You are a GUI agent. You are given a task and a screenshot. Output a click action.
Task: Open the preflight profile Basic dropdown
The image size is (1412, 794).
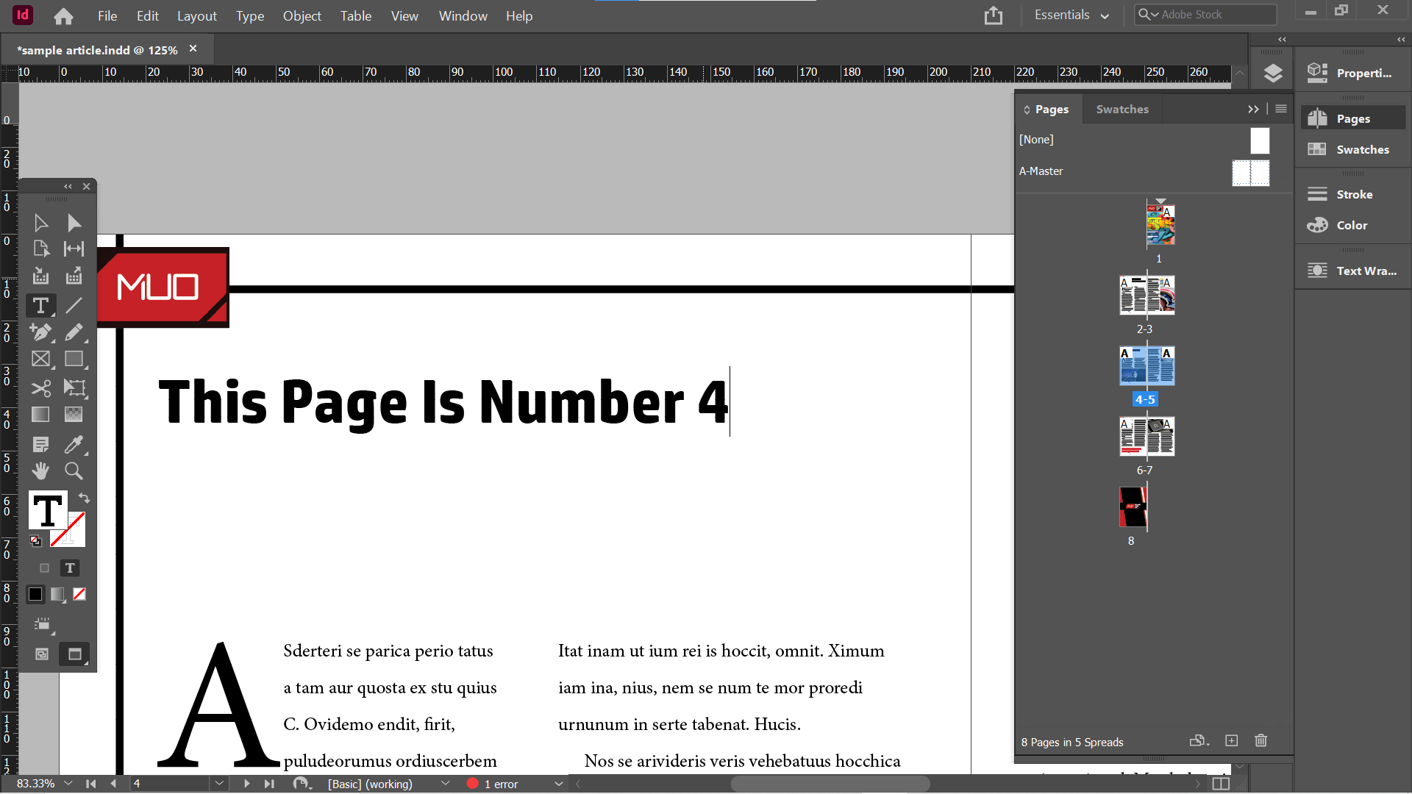coord(445,784)
